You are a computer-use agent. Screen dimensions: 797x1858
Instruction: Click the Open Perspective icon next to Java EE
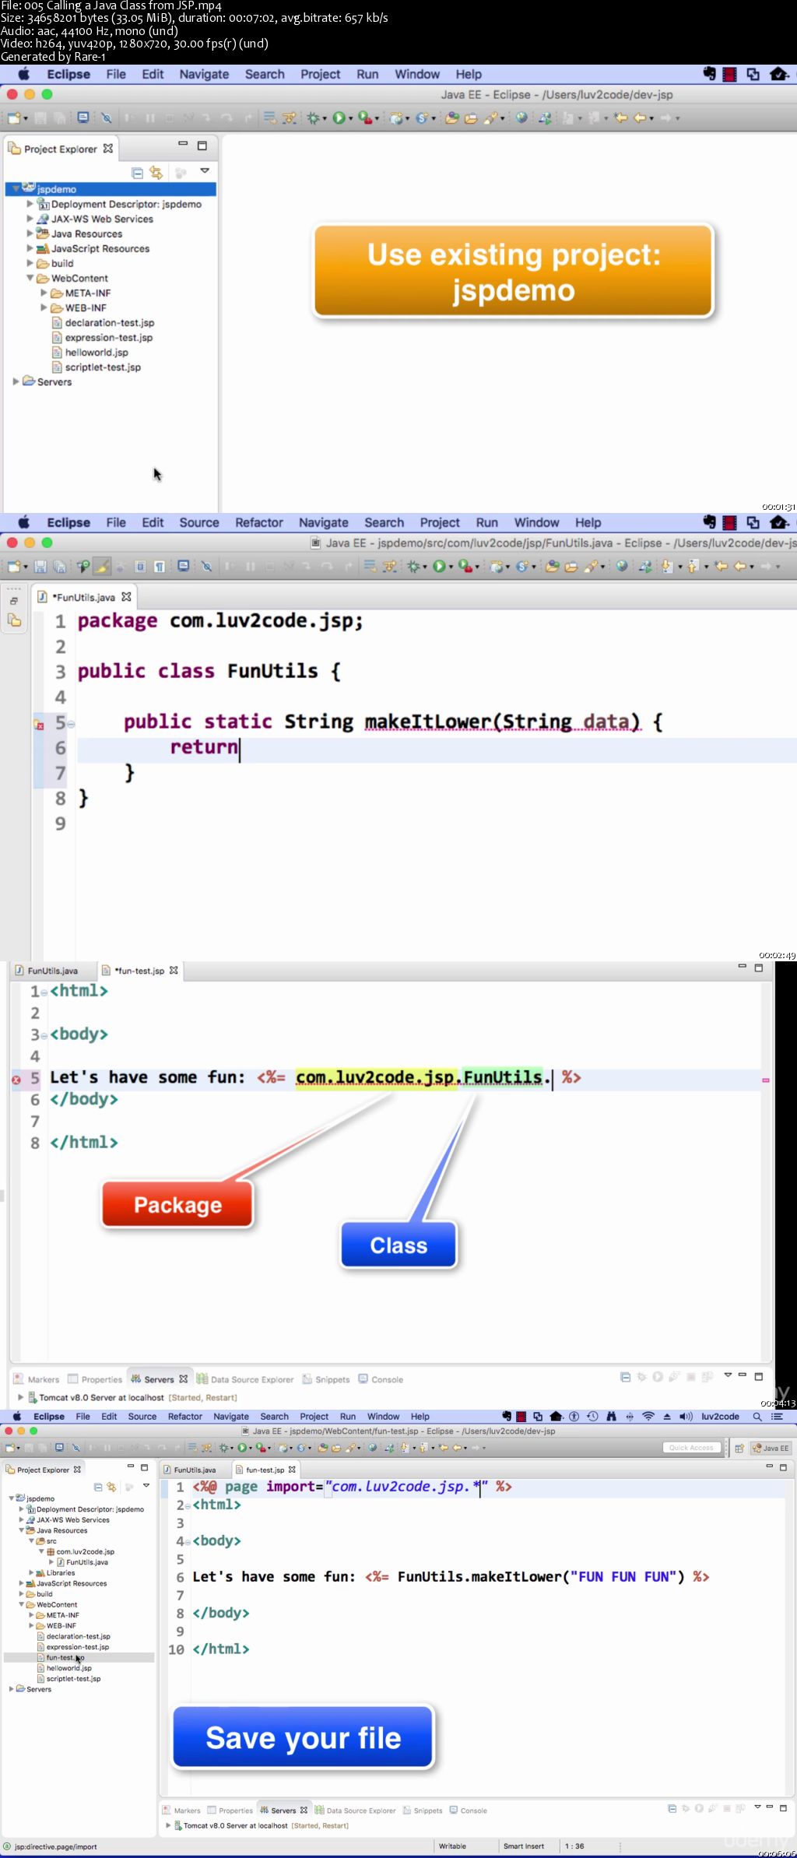[739, 1449]
